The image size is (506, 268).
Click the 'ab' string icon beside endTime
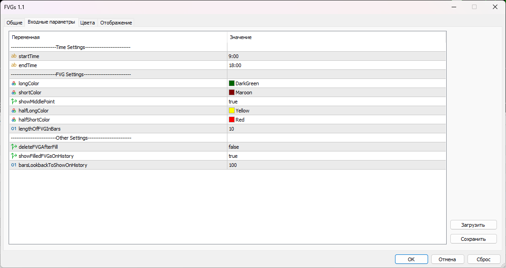[x=14, y=65]
